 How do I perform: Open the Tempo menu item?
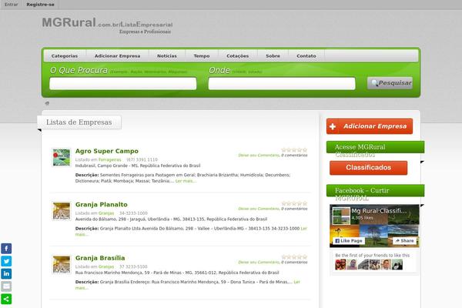(x=202, y=55)
